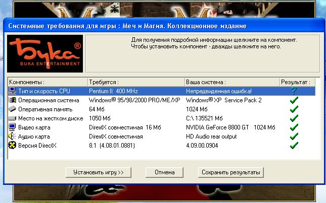The width and height of the screenshot is (326, 203).
Task: Click the green checkmark in hard disk space row
Action: [294, 118]
